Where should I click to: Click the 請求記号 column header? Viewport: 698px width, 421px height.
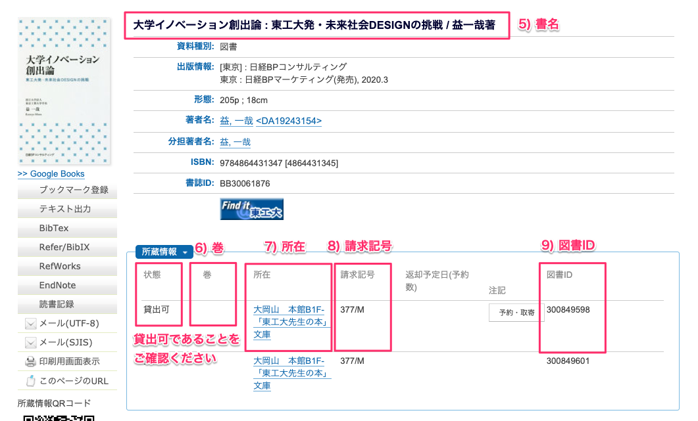coord(357,275)
